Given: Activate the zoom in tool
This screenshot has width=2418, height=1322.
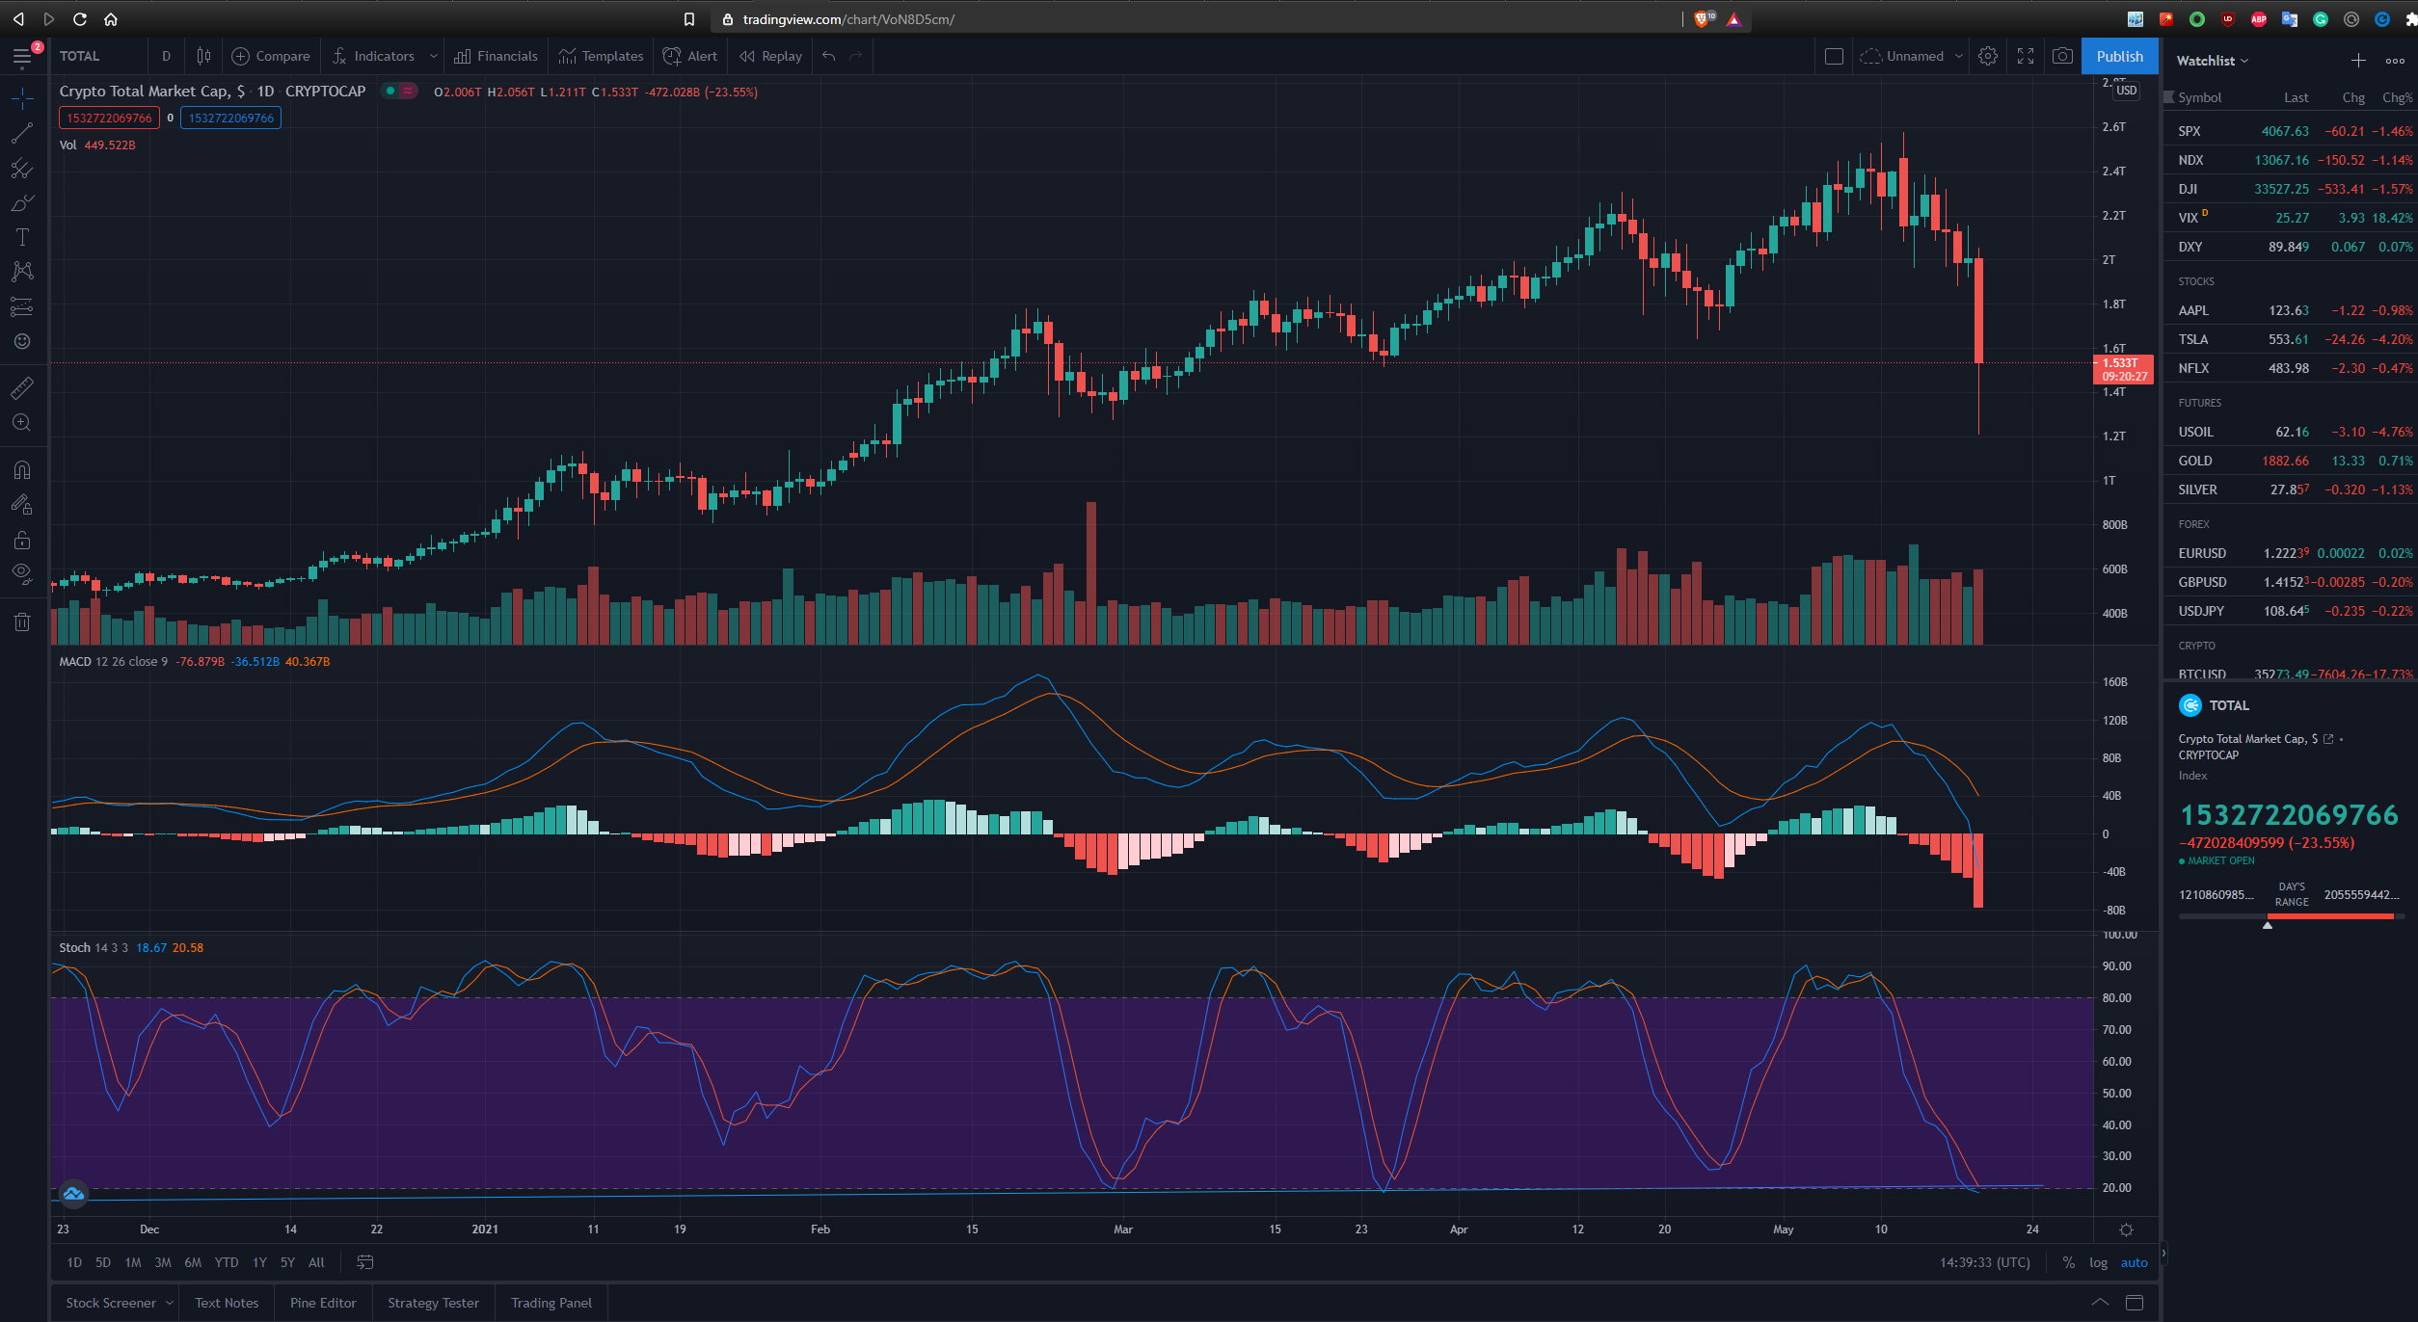Looking at the screenshot, I should (22, 423).
